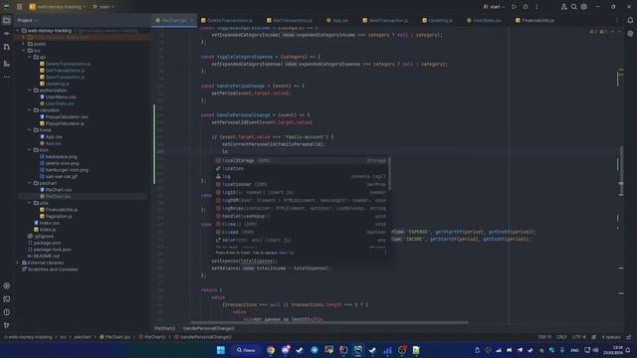Select localStorage completion suggestion
This screenshot has height=358, width=637.
click(301, 161)
